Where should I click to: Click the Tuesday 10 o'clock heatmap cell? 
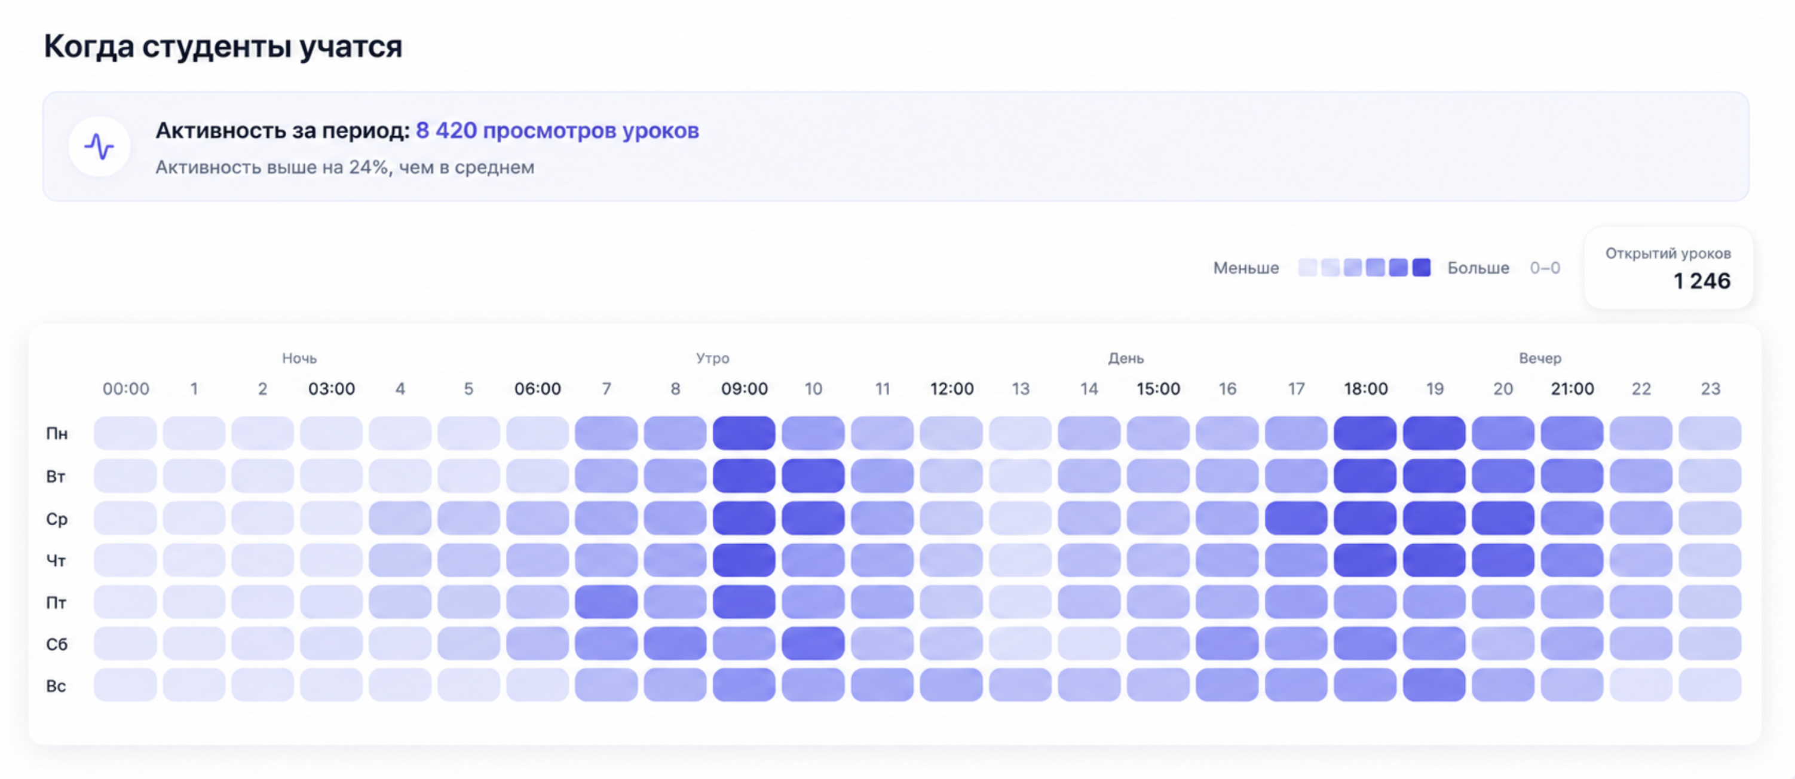click(x=813, y=476)
